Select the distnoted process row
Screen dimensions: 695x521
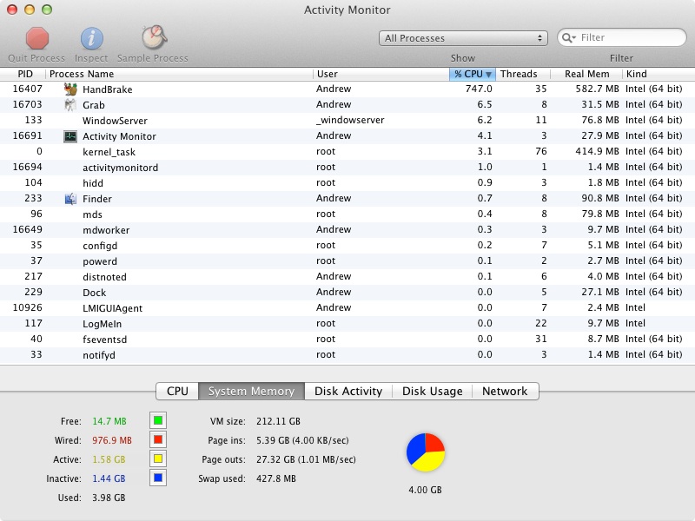pos(347,277)
